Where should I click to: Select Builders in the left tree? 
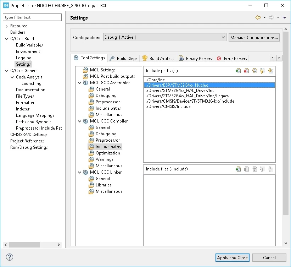pos(18,32)
